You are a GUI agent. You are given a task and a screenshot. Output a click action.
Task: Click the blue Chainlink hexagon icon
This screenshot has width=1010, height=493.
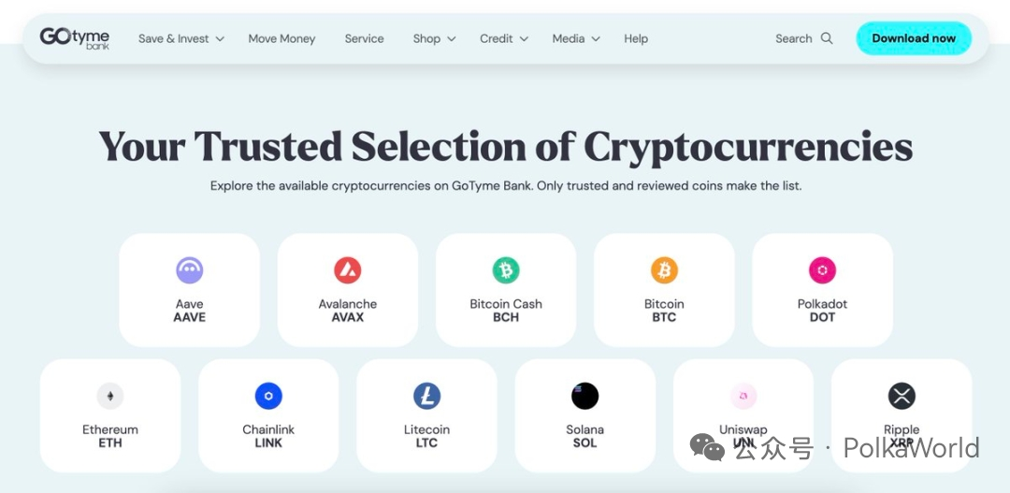268,396
